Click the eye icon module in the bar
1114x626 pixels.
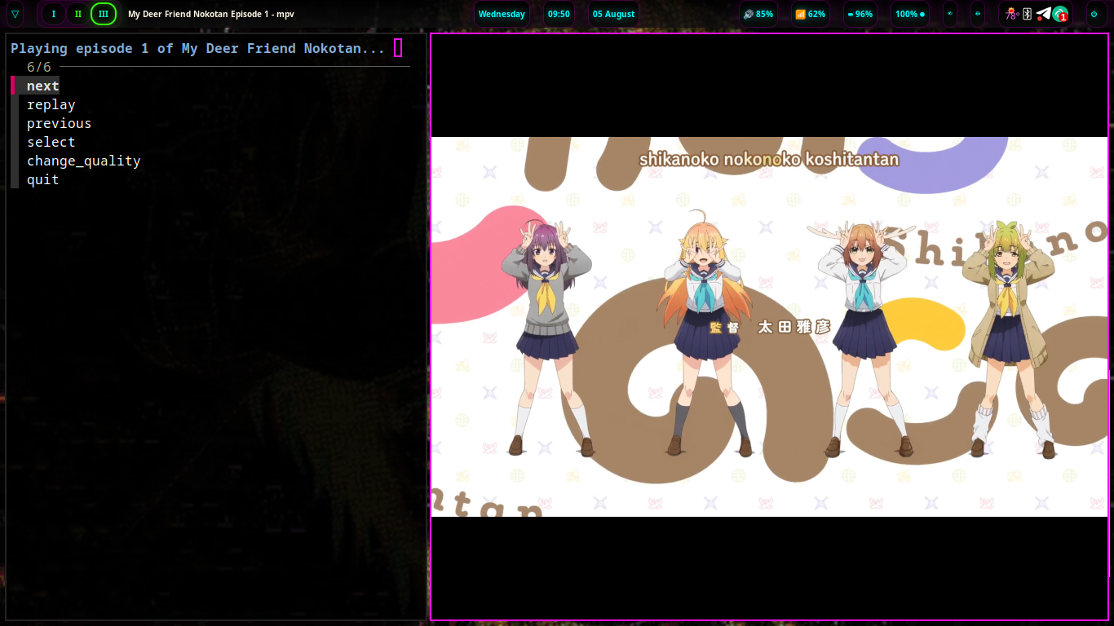(950, 14)
